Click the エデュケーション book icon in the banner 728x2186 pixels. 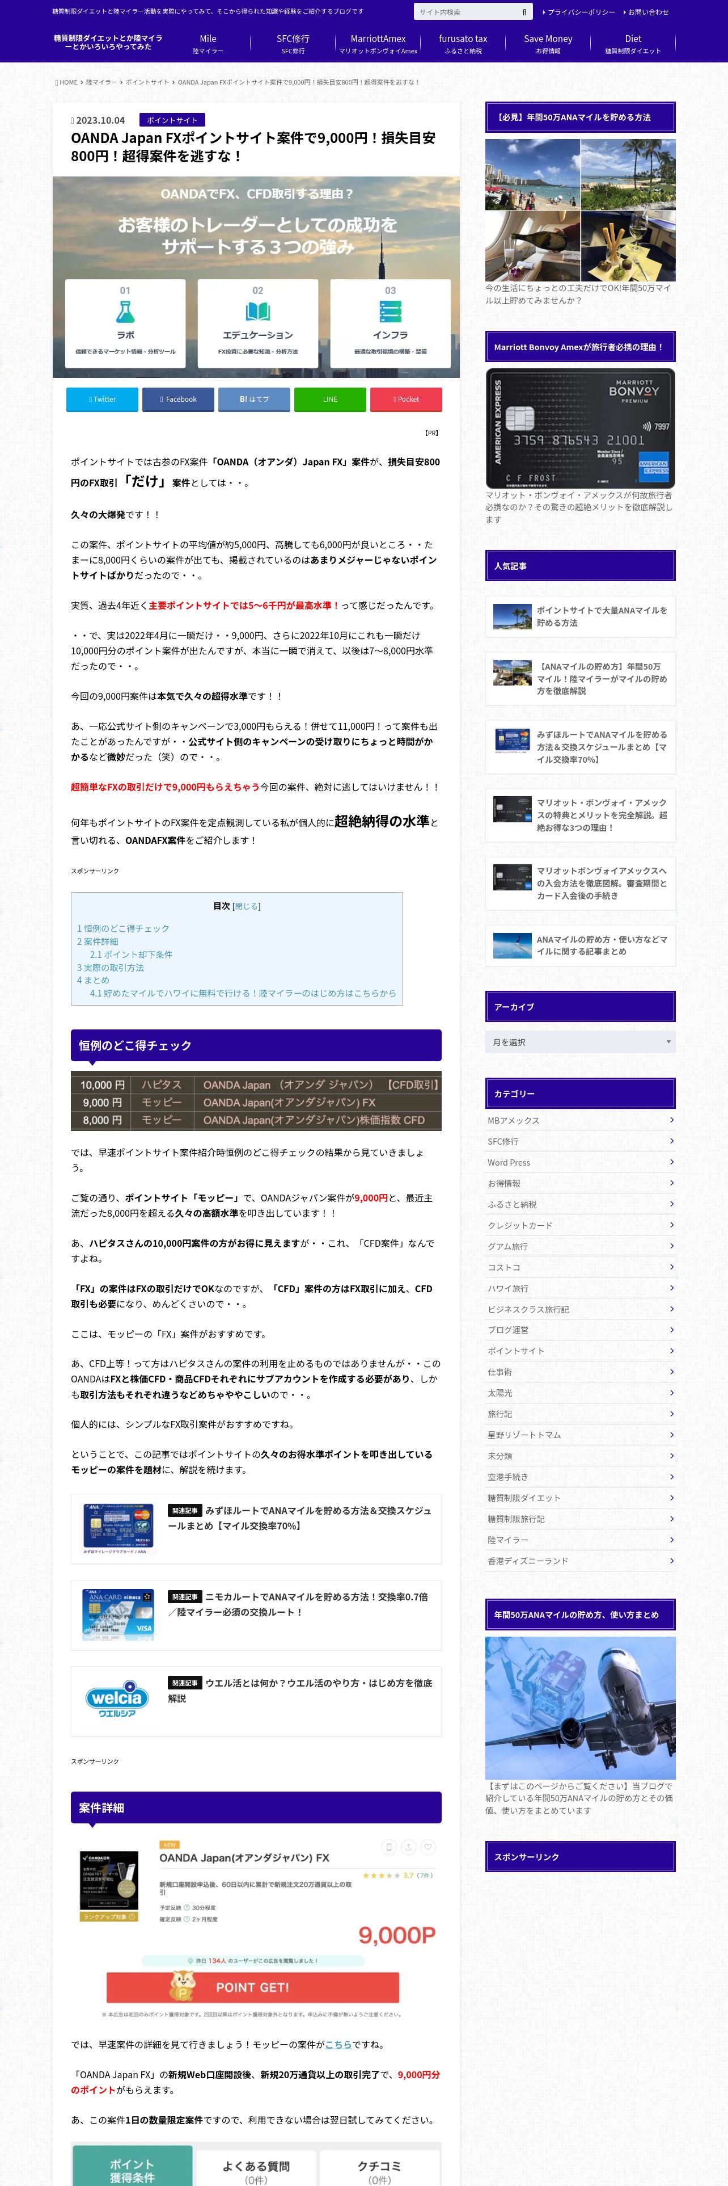pyautogui.click(x=257, y=312)
